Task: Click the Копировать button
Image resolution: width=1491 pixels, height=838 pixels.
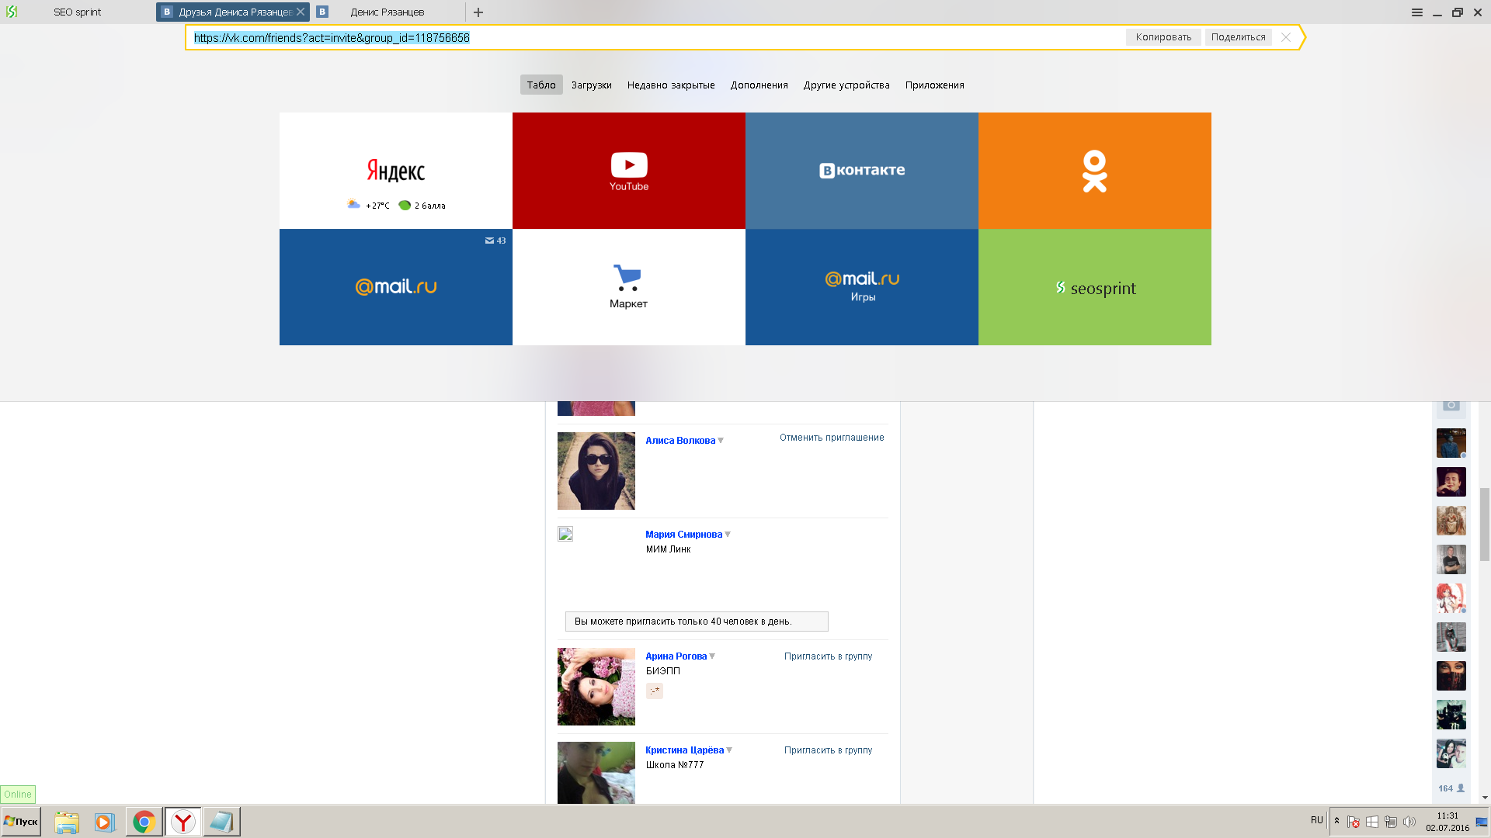Action: click(x=1163, y=37)
